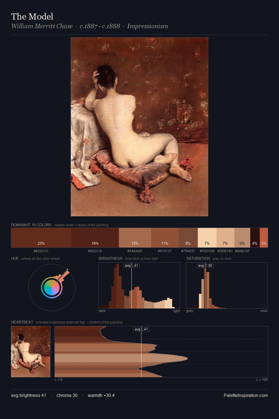Image resolution: width=279 pixels, height=419 pixels.
Task: Click the orange hue spike on wheel
Action: 63,275
